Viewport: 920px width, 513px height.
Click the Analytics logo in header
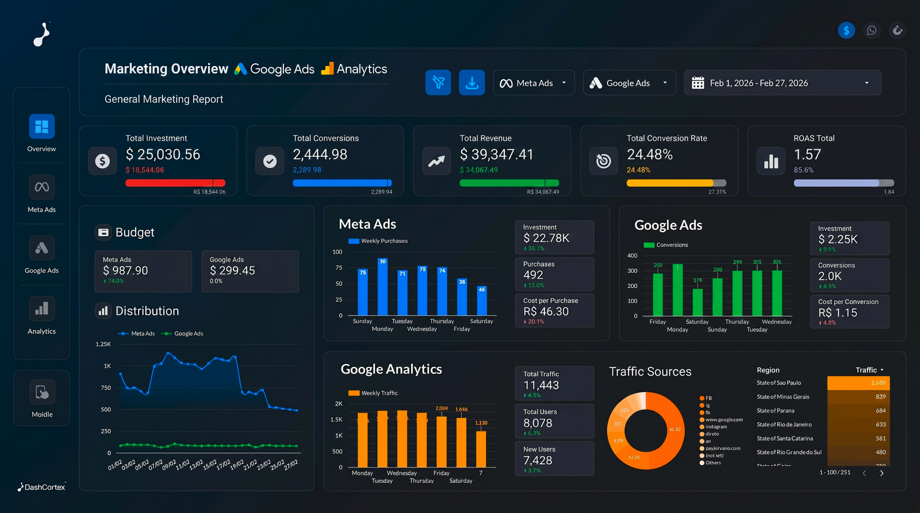354,69
